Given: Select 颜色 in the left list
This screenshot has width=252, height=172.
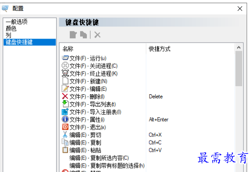Looking at the screenshot, I should pos(11,28).
